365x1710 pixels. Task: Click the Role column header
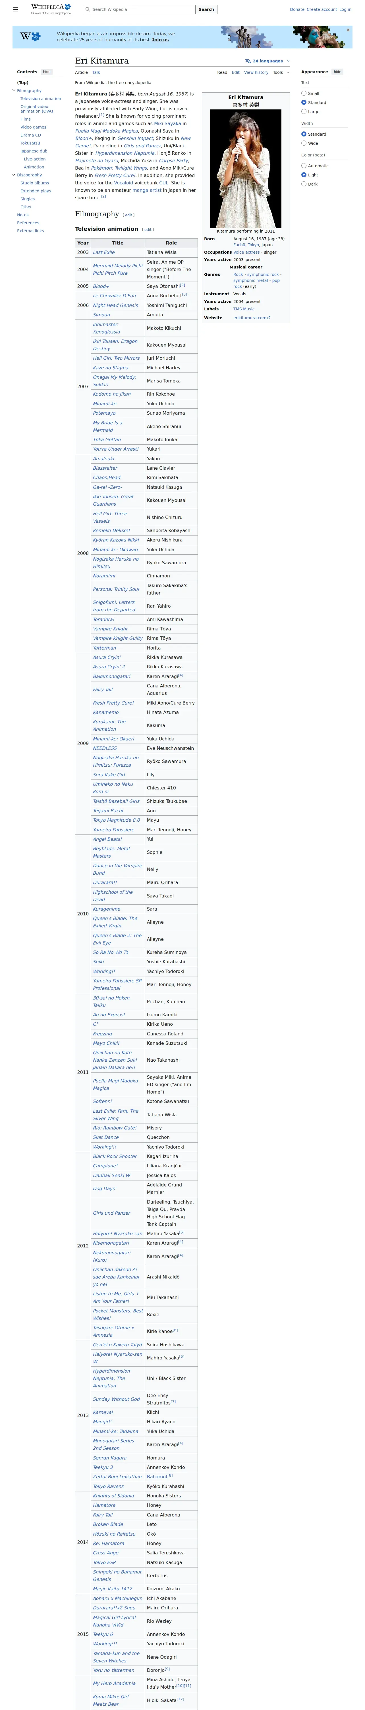click(x=171, y=243)
